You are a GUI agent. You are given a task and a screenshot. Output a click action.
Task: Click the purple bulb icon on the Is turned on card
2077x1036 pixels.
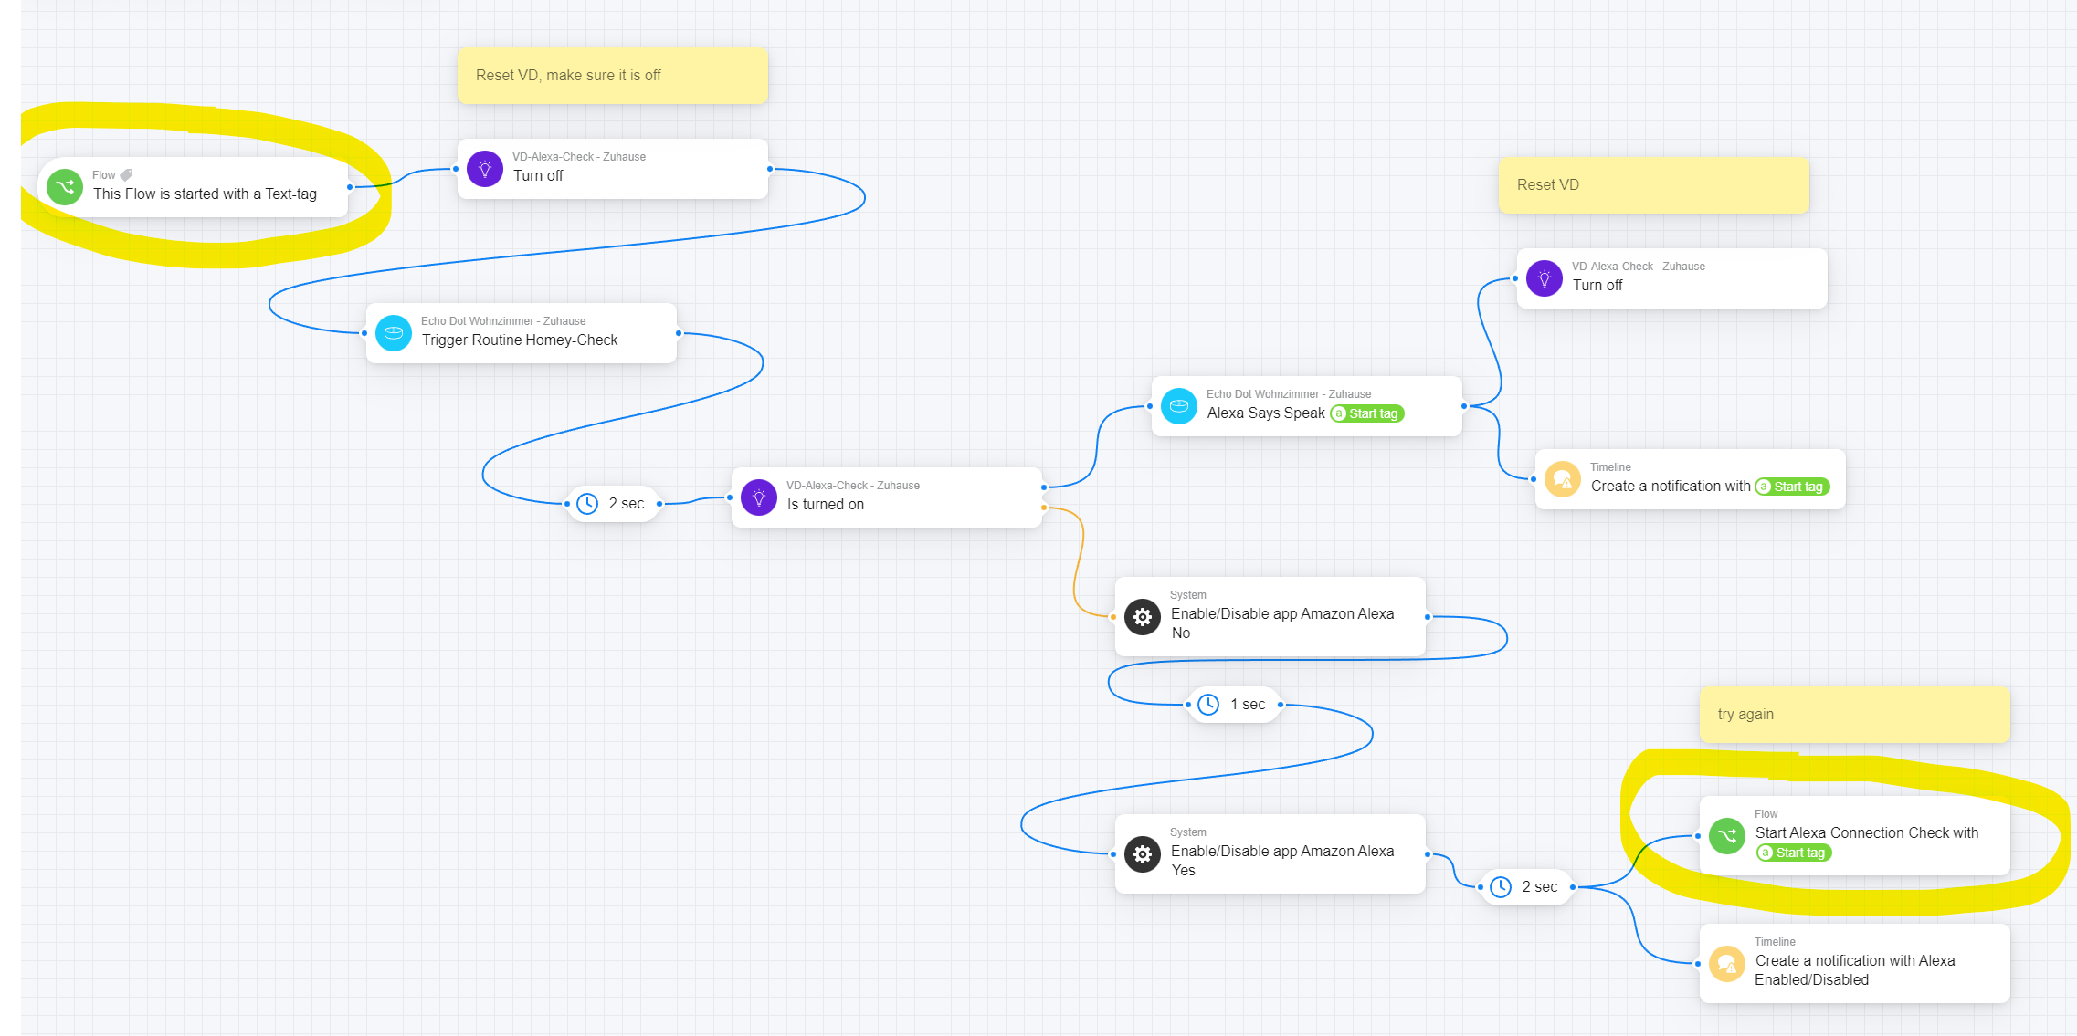tap(759, 497)
